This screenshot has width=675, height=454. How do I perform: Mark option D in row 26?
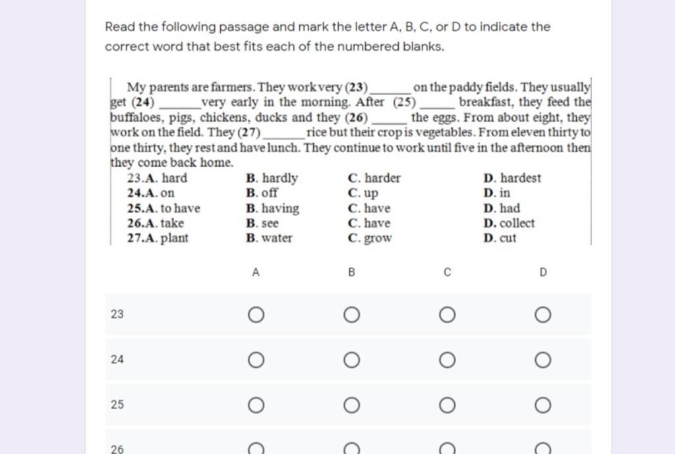pos(543,449)
